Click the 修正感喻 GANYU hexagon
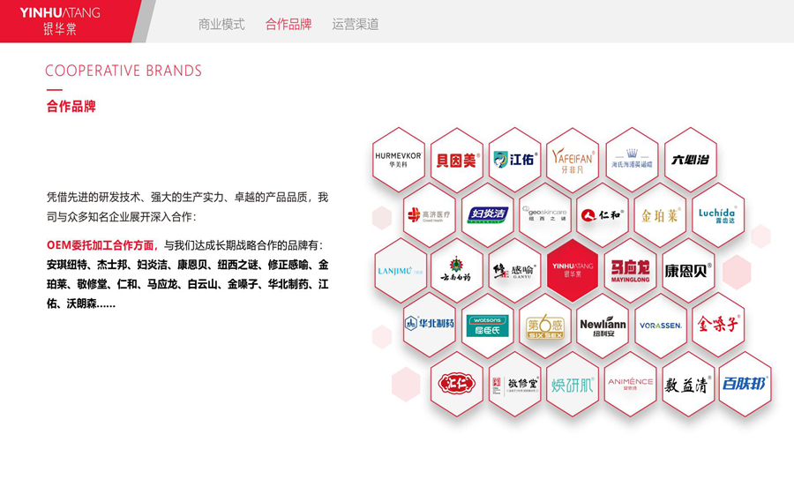The image size is (794, 487). tap(515, 271)
